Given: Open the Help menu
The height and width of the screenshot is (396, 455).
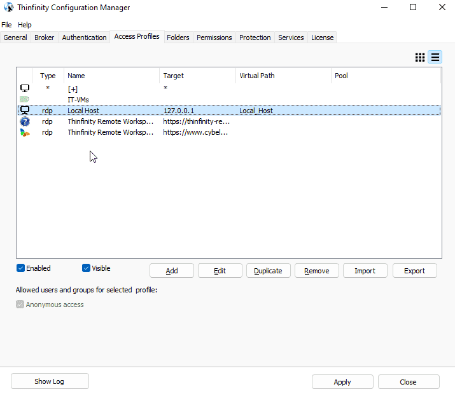Looking at the screenshot, I should tap(25, 25).
